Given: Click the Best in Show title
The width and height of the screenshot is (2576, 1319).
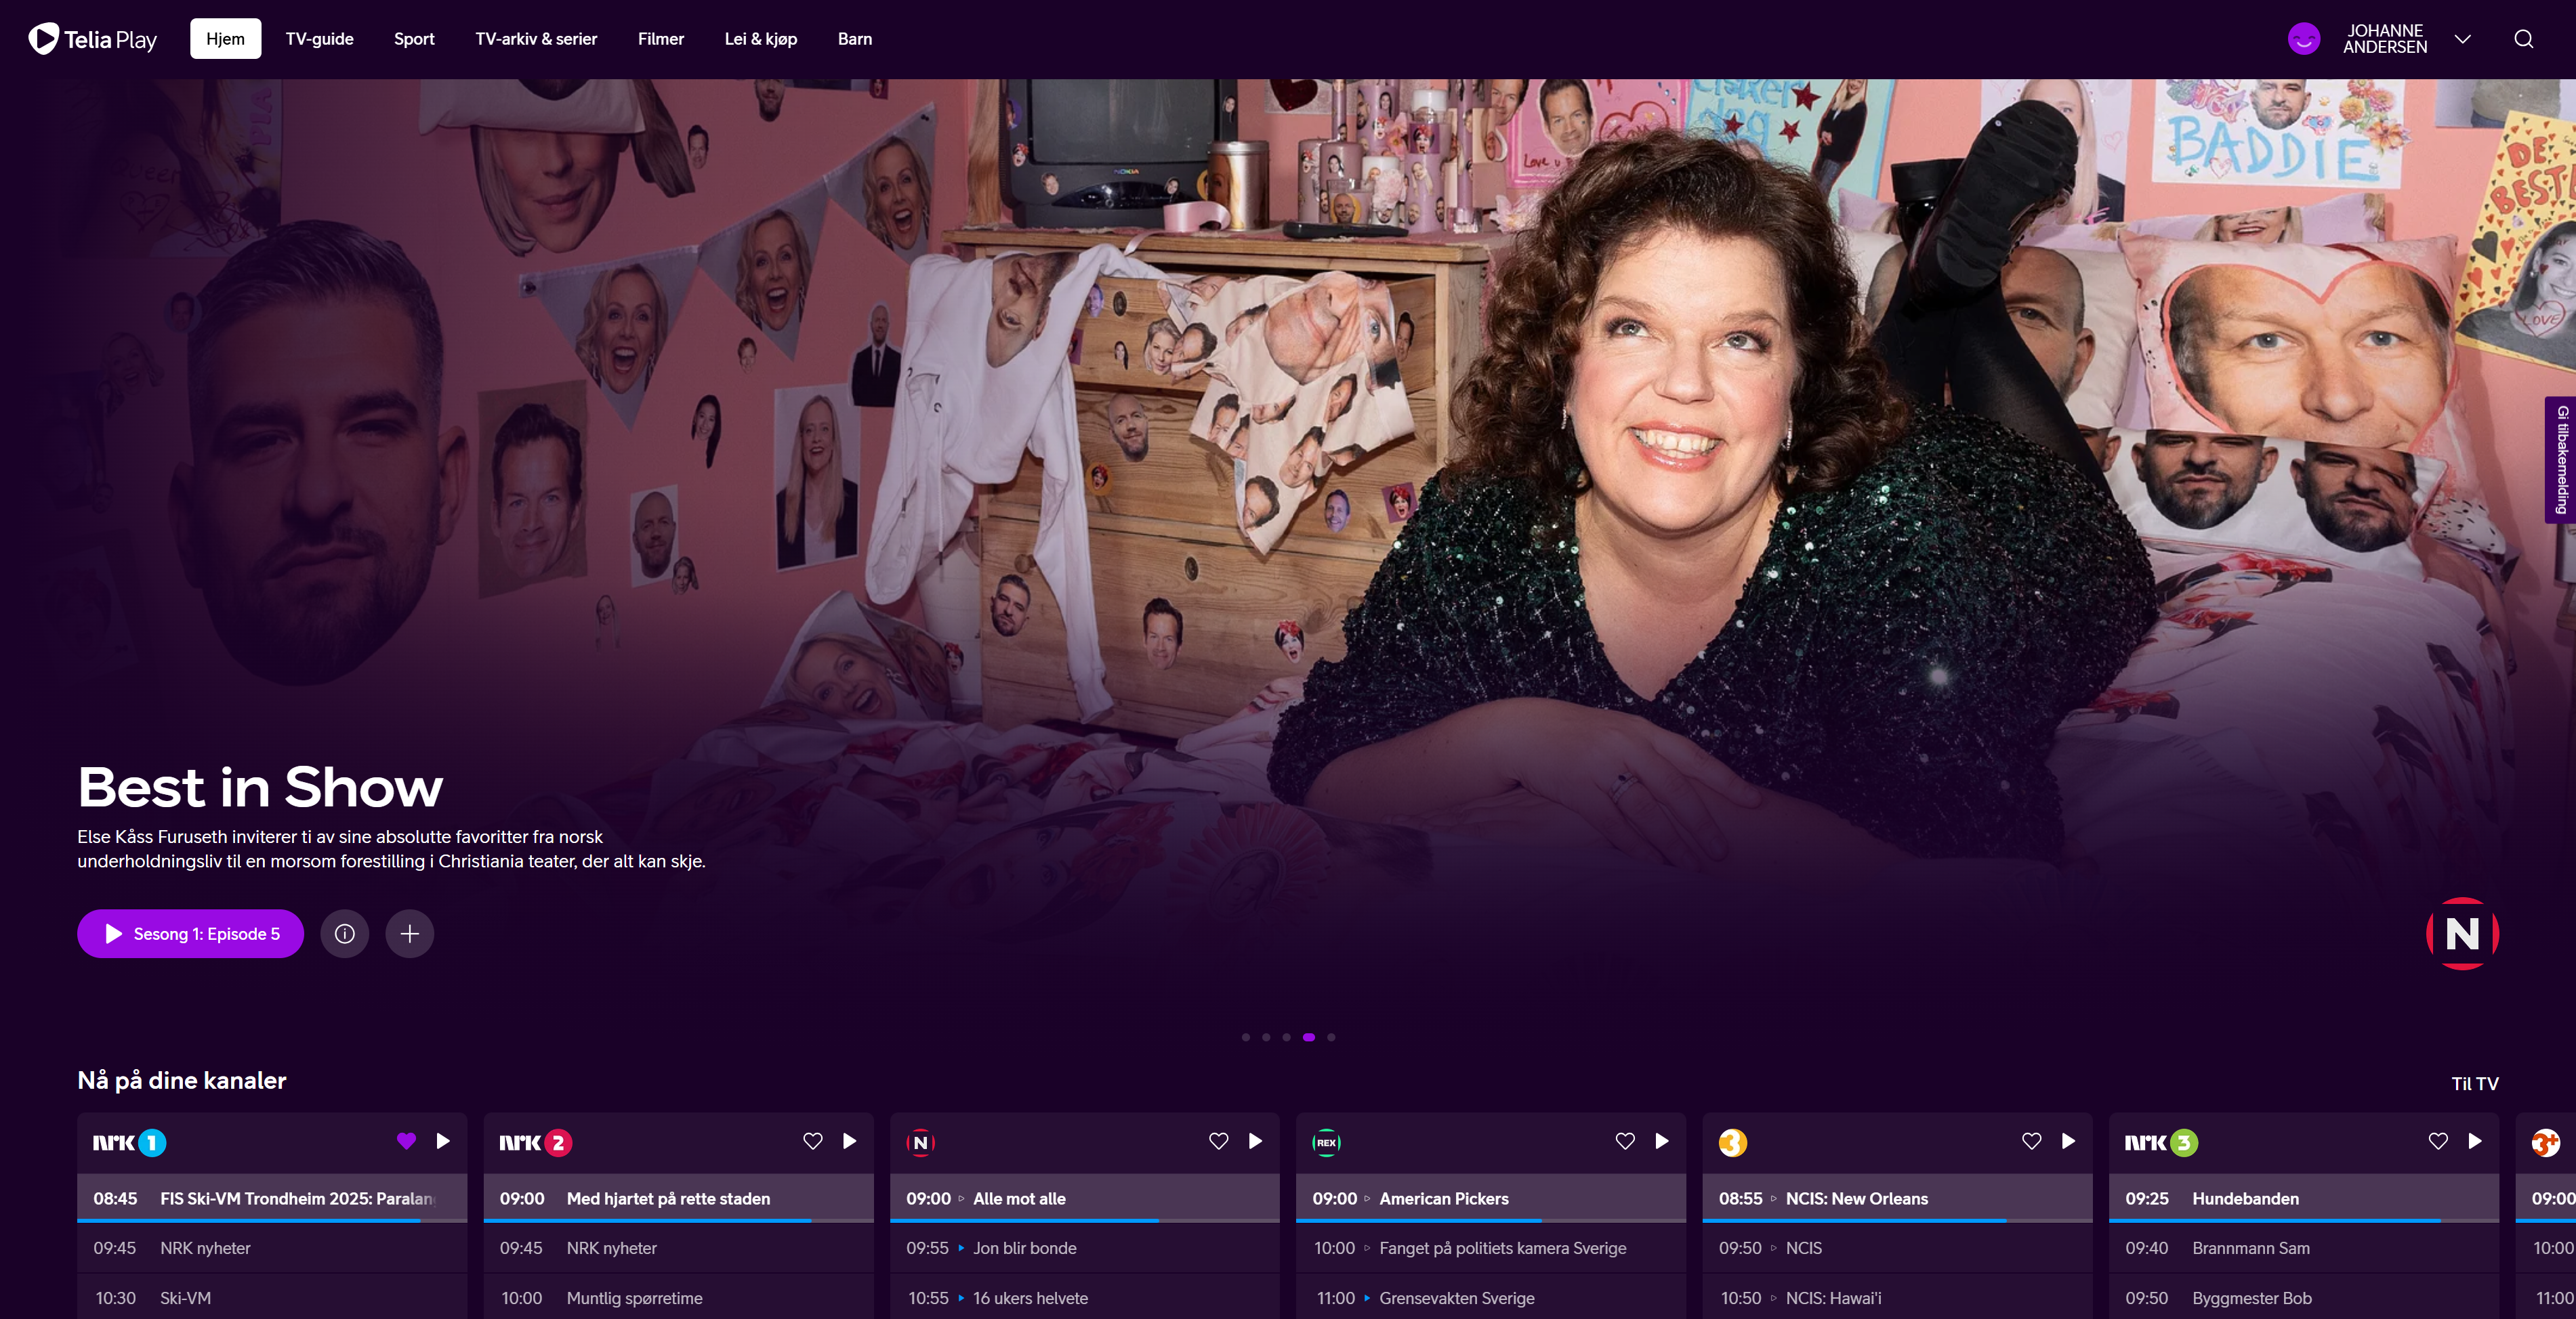Looking at the screenshot, I should click(260, 786).
